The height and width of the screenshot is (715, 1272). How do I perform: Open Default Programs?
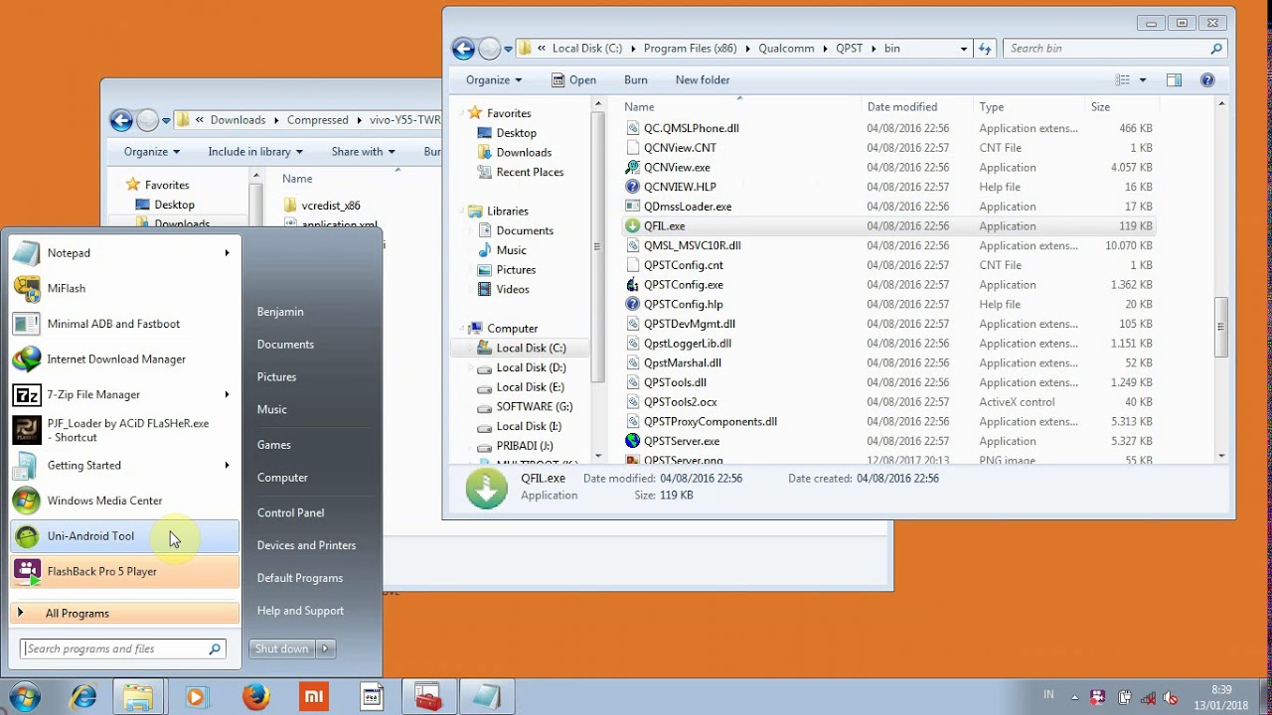[x=299, y=578]
